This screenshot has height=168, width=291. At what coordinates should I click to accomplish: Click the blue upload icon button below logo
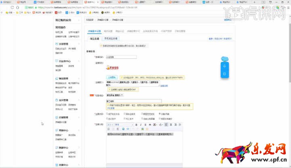tap(112, 77)
